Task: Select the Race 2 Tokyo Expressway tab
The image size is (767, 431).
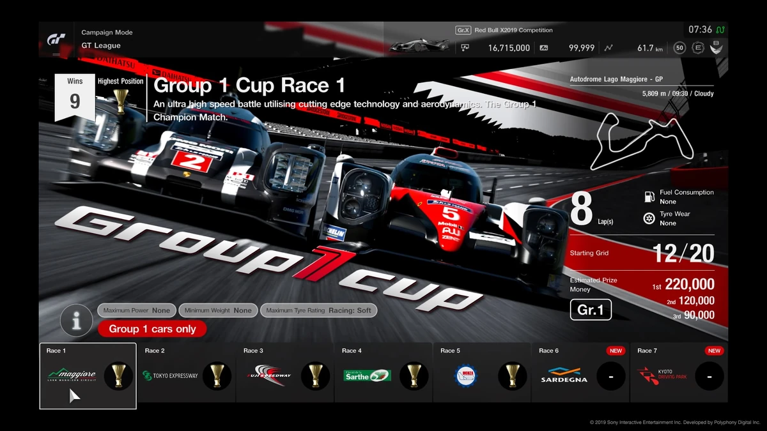Action: click(x=186, y=376)
